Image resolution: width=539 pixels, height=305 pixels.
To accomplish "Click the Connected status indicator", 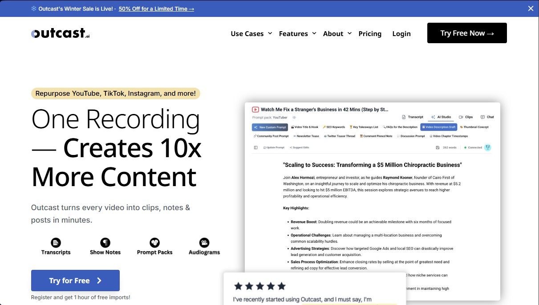I will [473, 147].
